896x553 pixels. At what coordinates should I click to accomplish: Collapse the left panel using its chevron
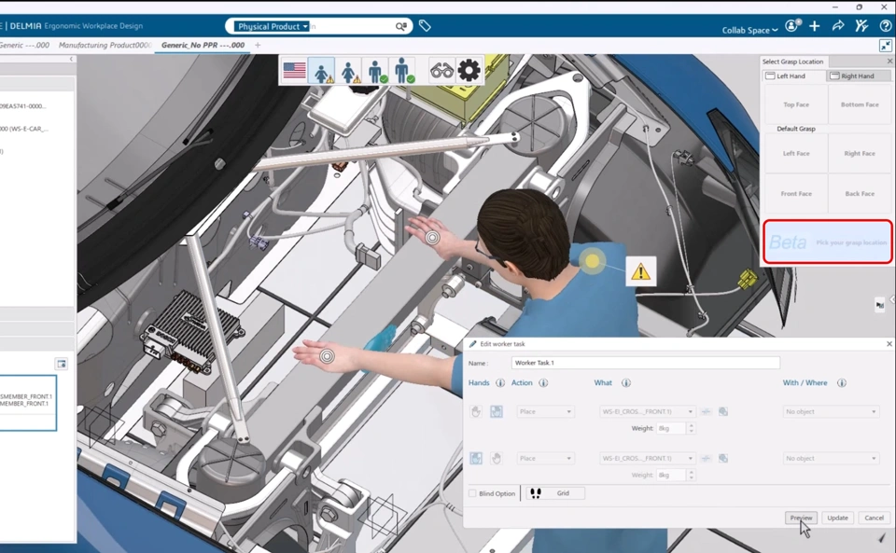click(x=72, y=59)
